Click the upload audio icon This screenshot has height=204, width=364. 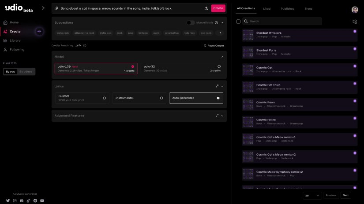tap(206, 8)
